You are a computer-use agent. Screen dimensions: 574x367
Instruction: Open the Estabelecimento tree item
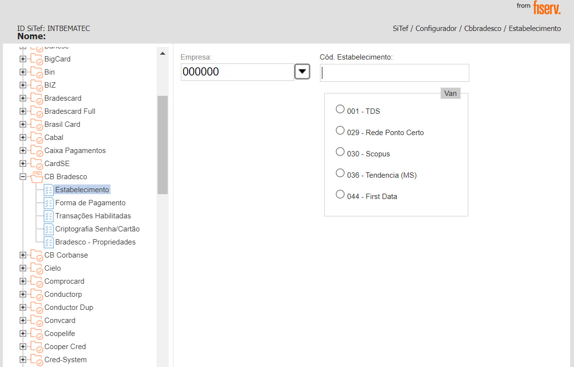(82, 190)
